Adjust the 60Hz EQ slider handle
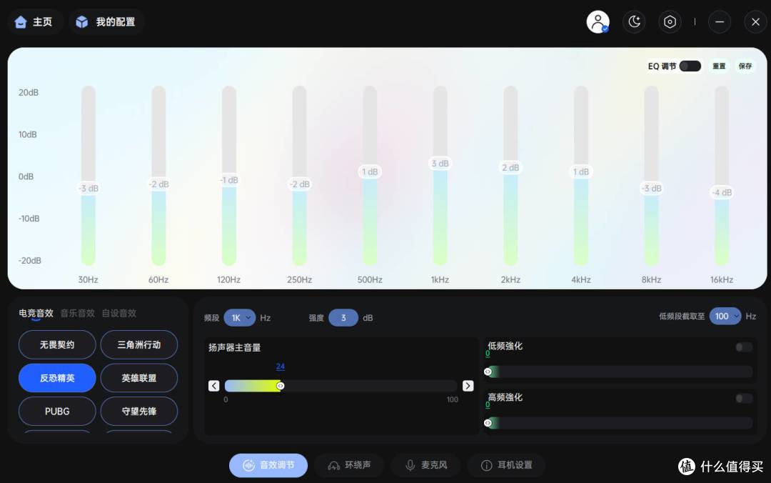This screenshot has width=771, height=483. pos(158,184)
